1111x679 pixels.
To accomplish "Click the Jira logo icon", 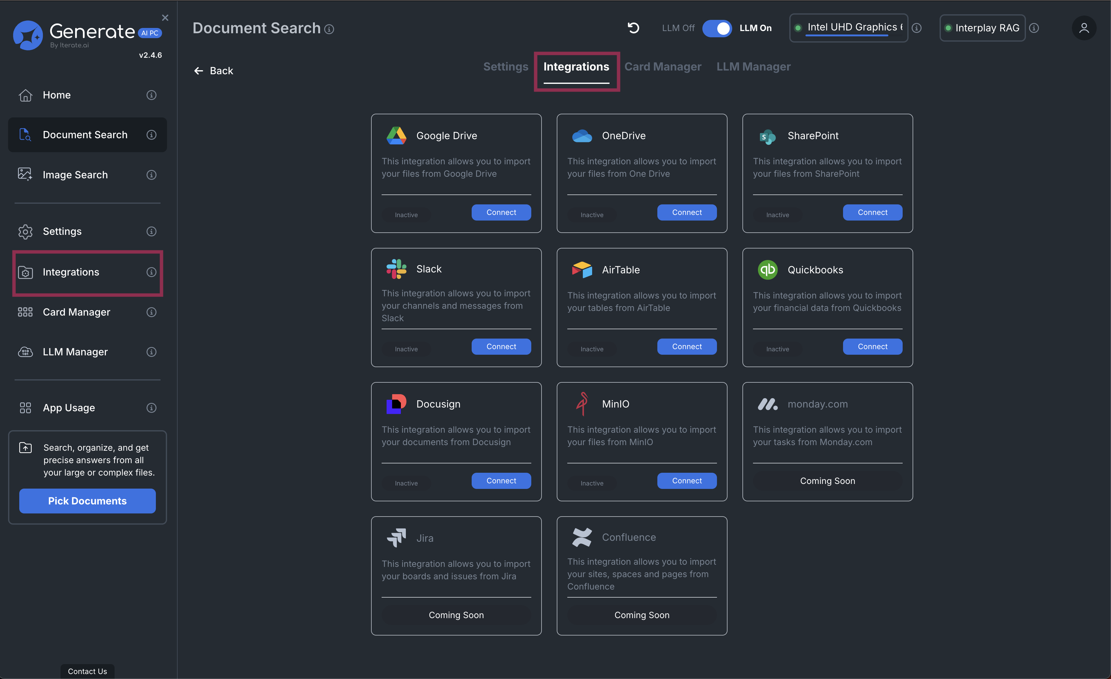I will 396,538.
